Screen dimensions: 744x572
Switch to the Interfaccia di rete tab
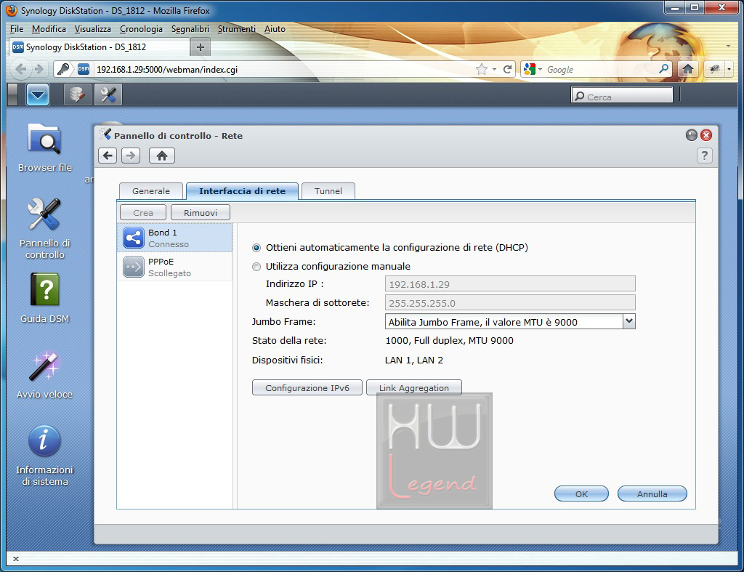pyautogui.click(x=242, y=191)
